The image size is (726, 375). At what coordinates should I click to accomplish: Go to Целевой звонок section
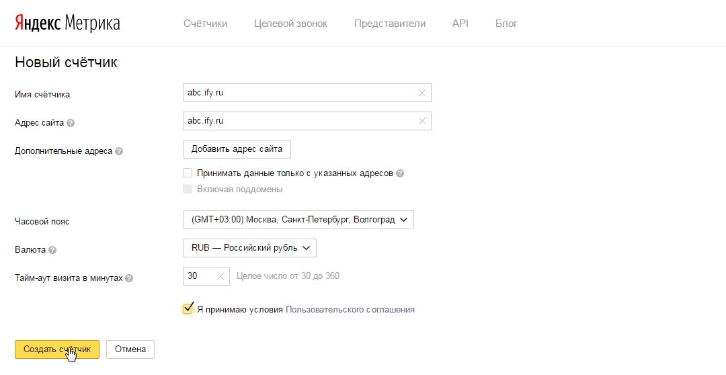pyautogui.click(x=290, y=24)
